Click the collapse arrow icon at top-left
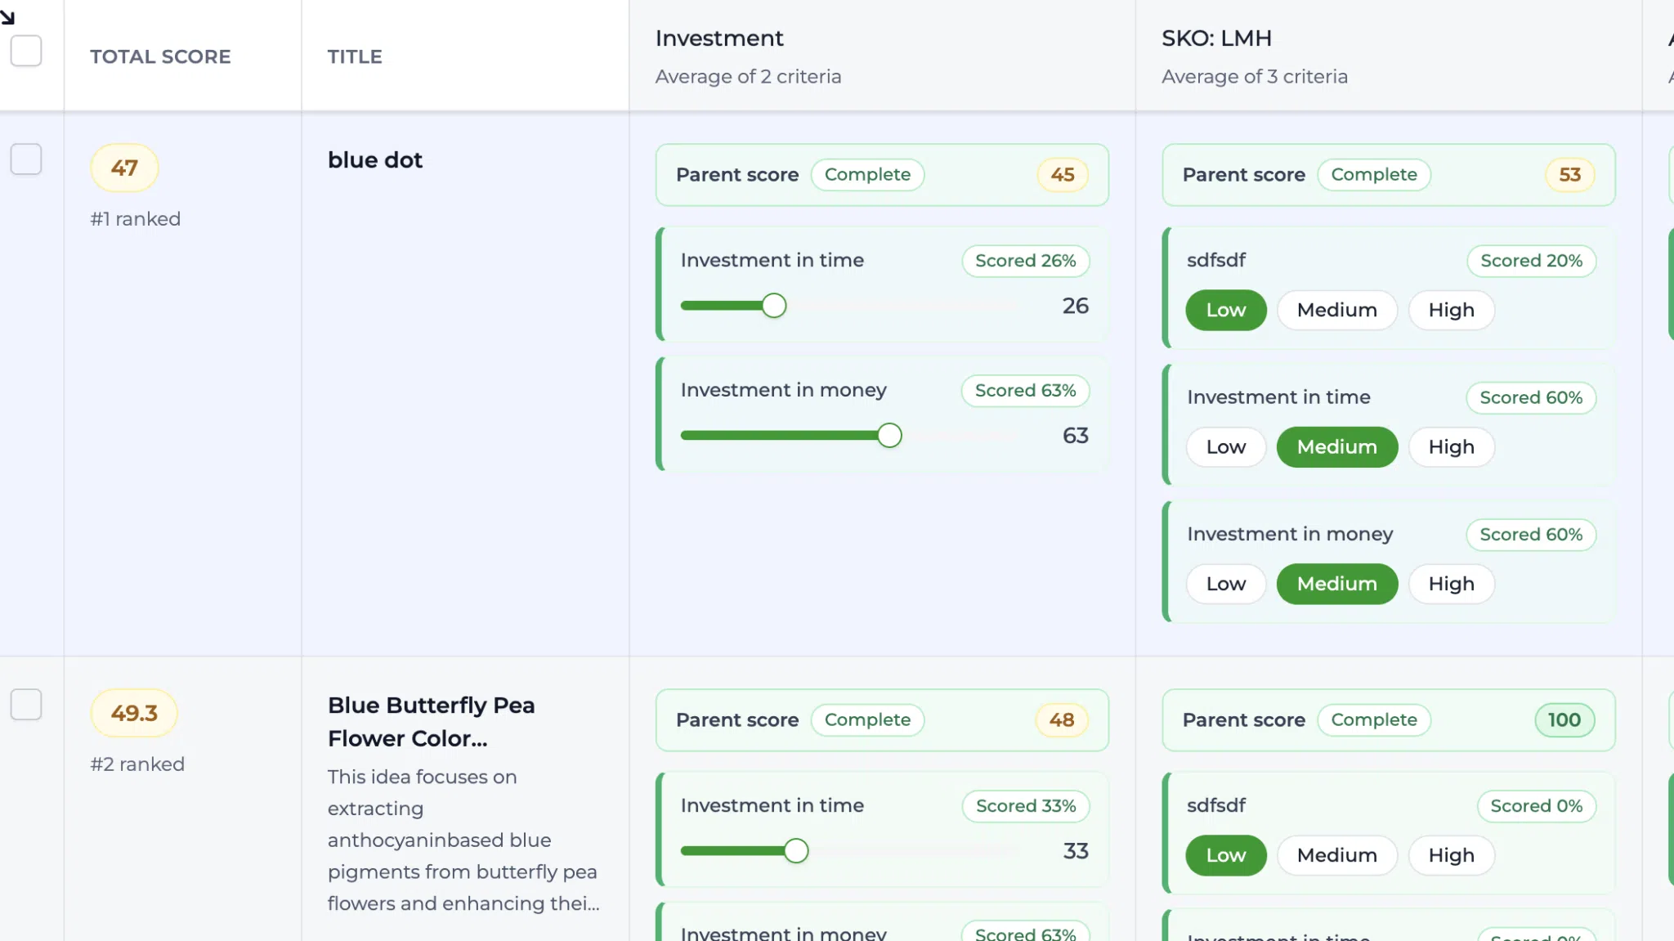1674x941 pixels. tap(7, 16)
